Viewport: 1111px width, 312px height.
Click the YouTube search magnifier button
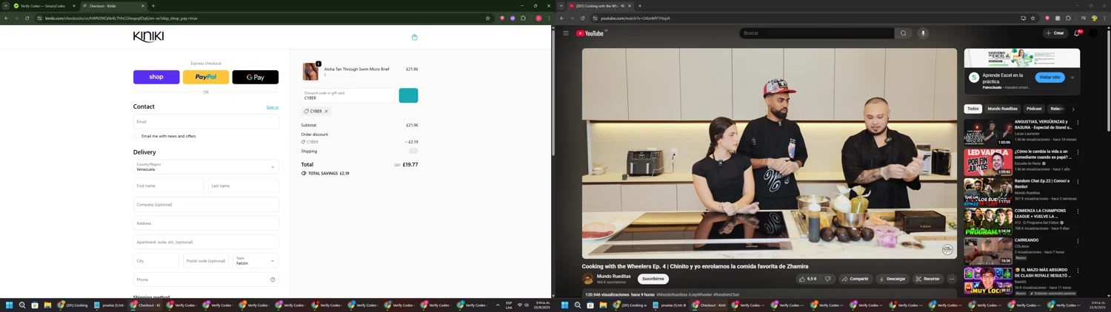coord(903,33)
